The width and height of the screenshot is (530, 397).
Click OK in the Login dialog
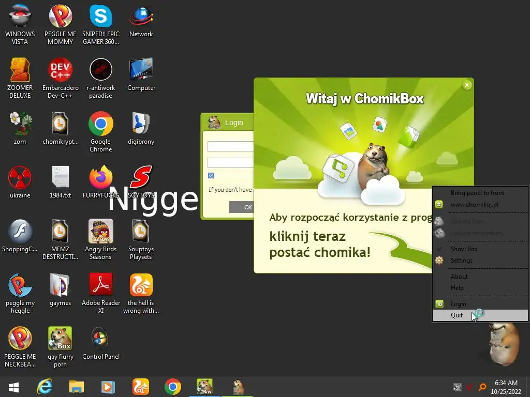coord(241,207)
